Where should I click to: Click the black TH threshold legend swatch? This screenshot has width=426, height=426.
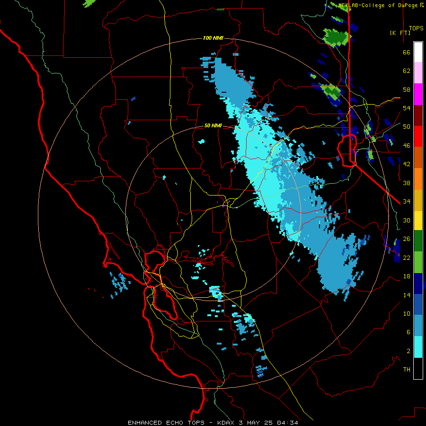pyautogui.click(x=418, y=368)
